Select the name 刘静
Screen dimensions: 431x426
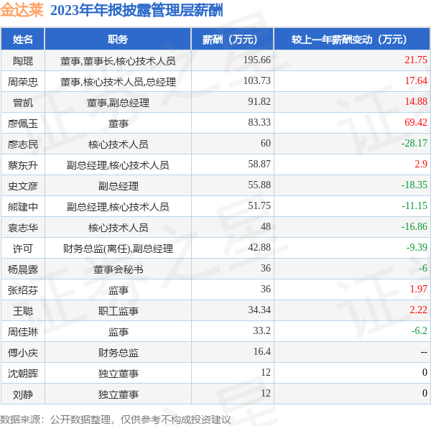23,394
